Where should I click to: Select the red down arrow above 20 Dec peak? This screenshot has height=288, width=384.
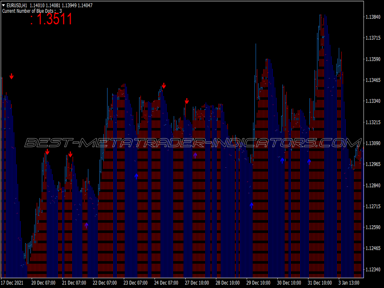pyautogui.click(x=47, y=152)
